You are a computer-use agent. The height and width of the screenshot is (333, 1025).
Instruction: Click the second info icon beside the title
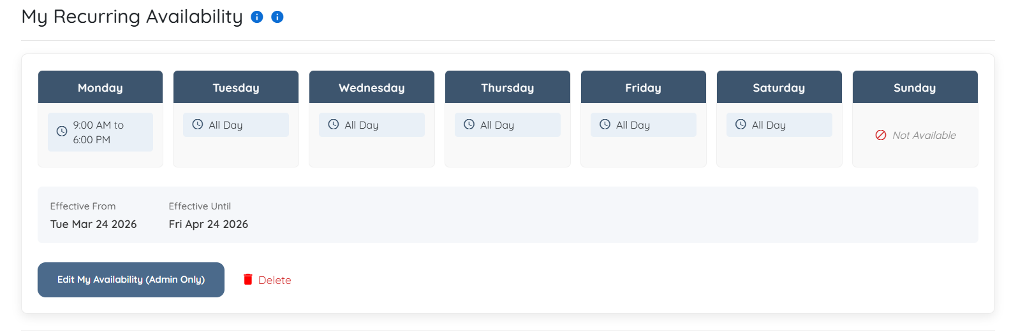[x=277, y=17]
